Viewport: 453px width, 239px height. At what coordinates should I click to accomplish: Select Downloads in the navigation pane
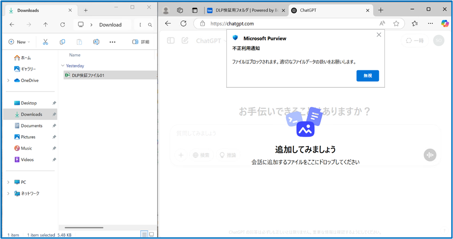pyautogui.click(x=30, y=114)
